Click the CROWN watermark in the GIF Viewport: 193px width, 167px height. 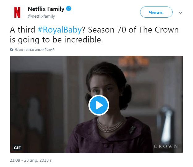tap(166, 146)
